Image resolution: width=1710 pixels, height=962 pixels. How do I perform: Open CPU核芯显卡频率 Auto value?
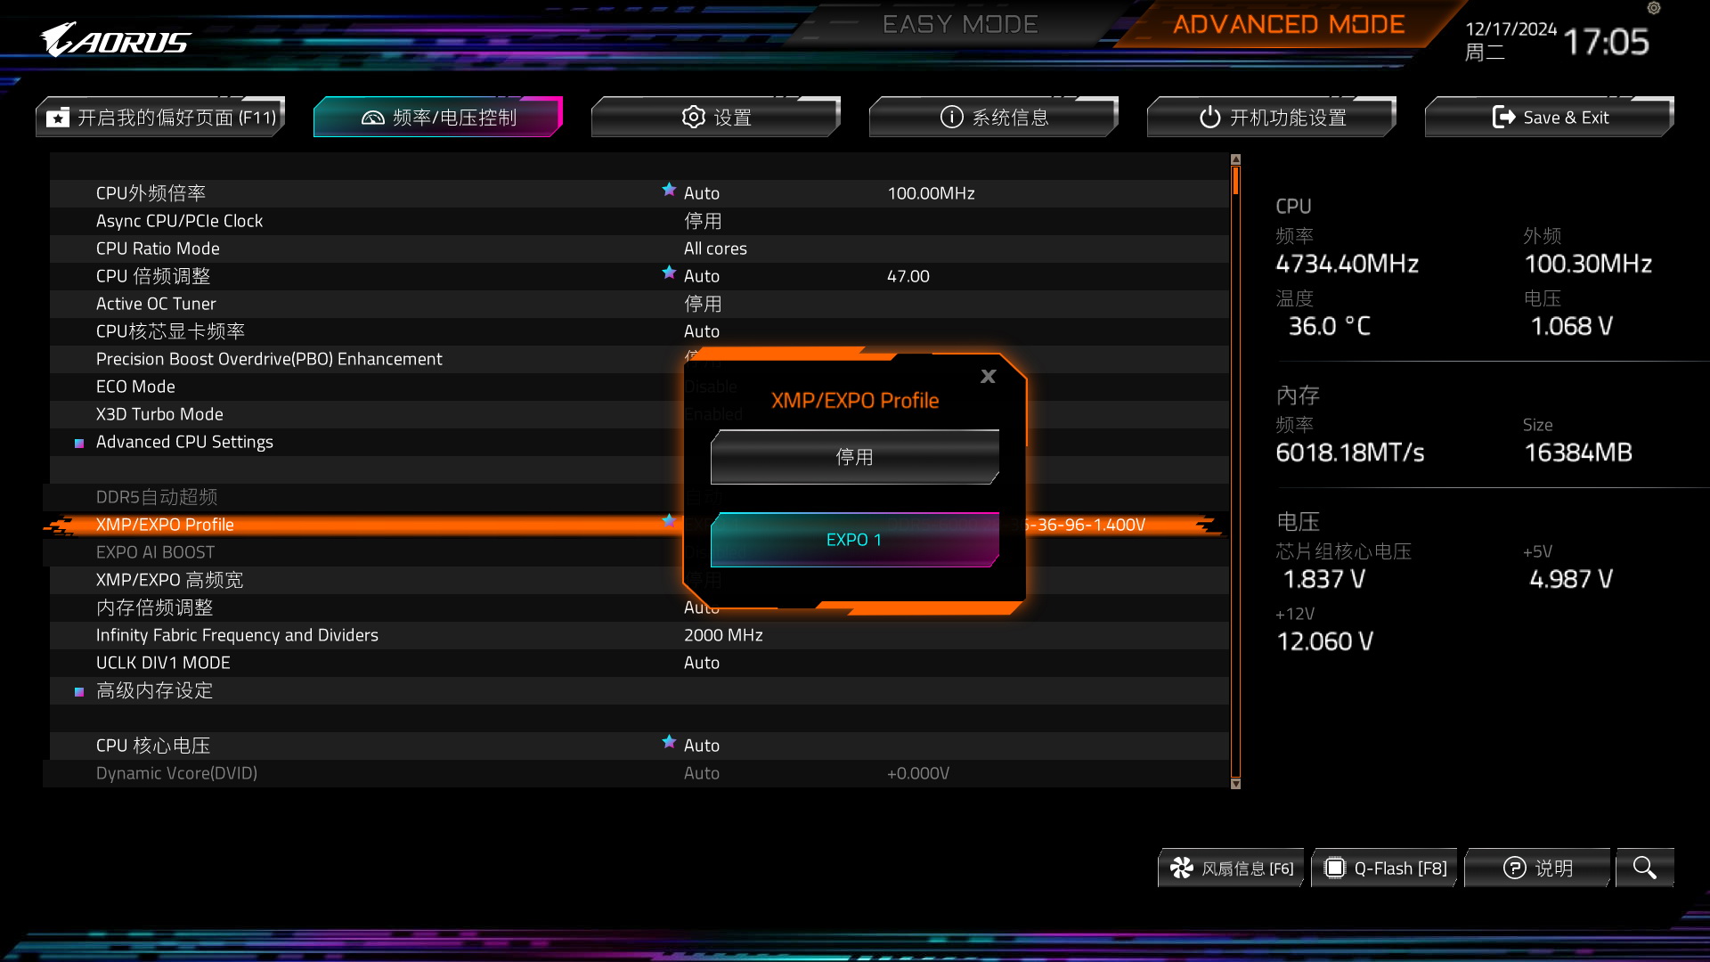tap(702, 331)
